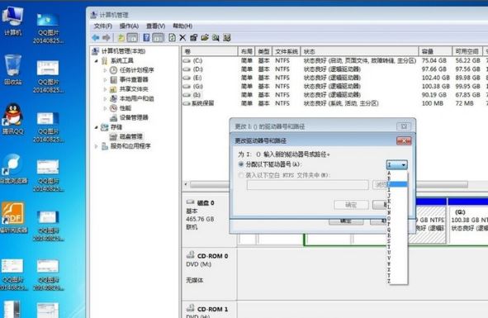Select the 装入以下空白 NTFS 文件夹中 radio button

[241, 175]
